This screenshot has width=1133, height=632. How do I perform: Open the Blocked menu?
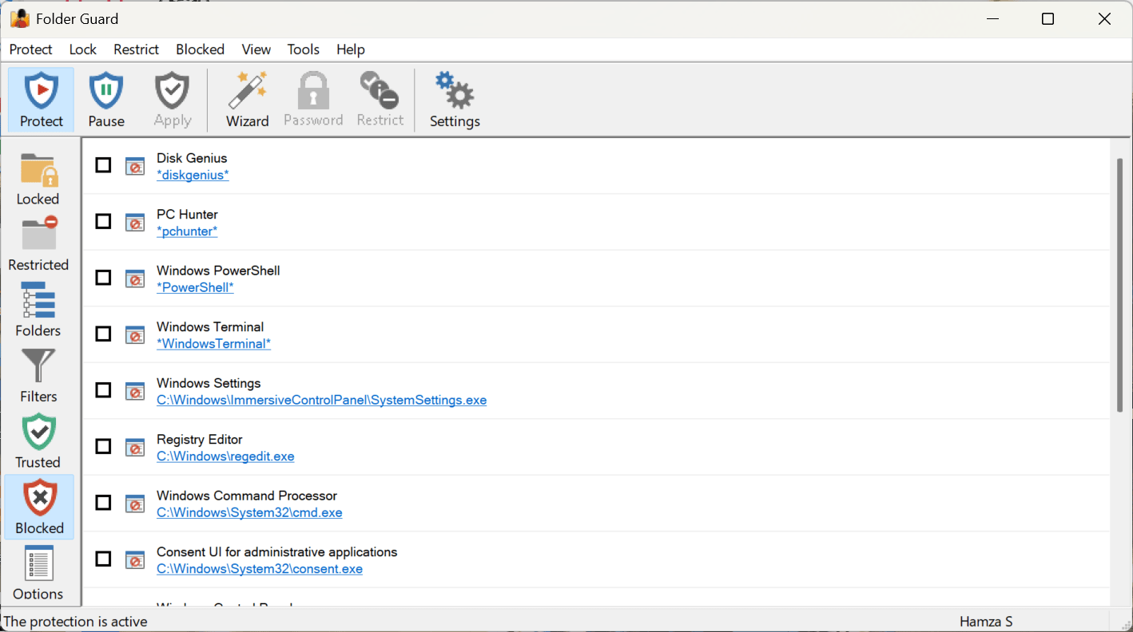click(x=200, y=49)
